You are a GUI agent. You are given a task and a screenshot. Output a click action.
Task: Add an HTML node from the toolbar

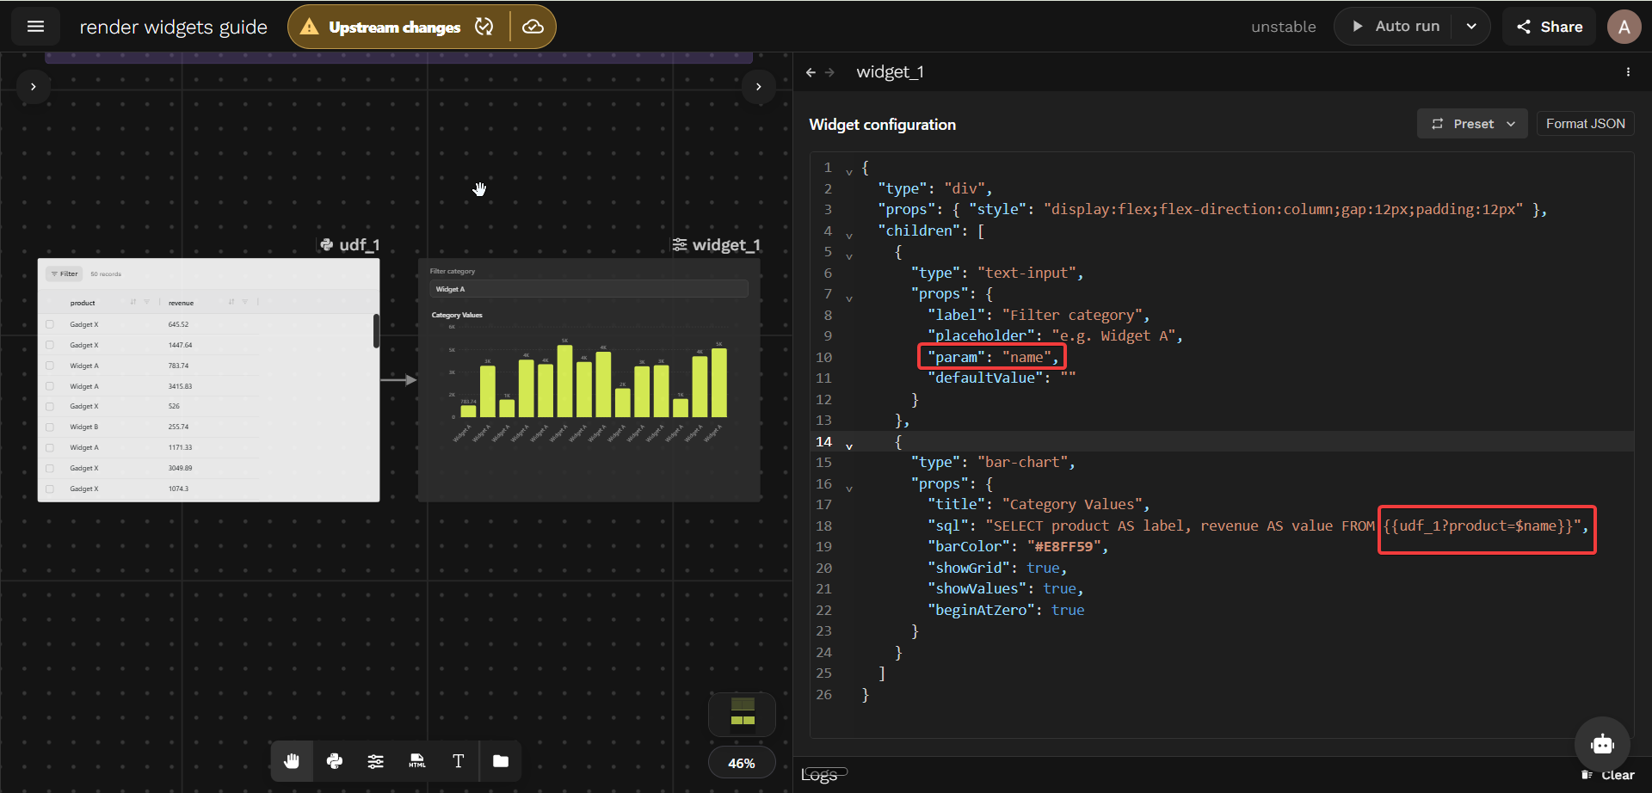417,761
